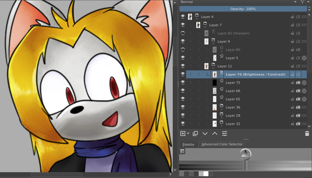Toggle alpha inheritance on Layer 7
This screenshot has width=312, height=178.
coord(298,25)
